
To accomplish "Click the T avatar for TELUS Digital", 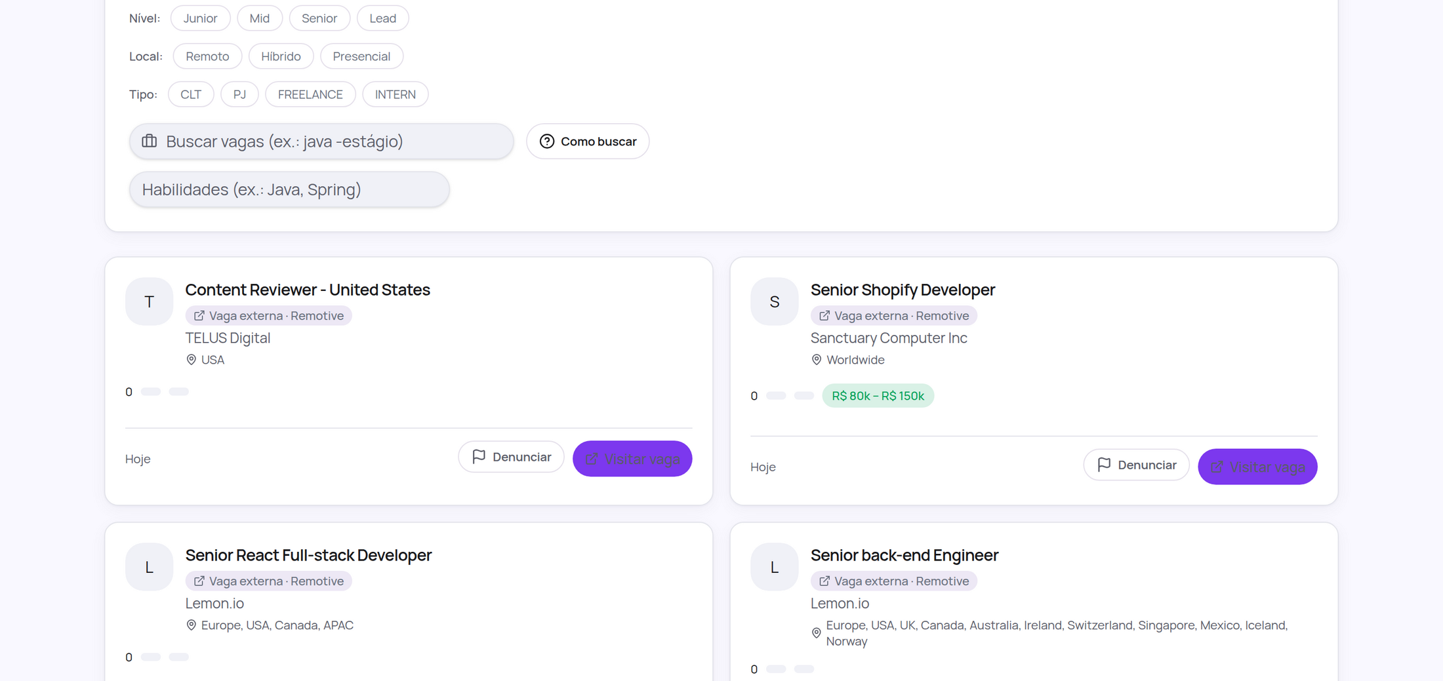I will coord(150,302).
